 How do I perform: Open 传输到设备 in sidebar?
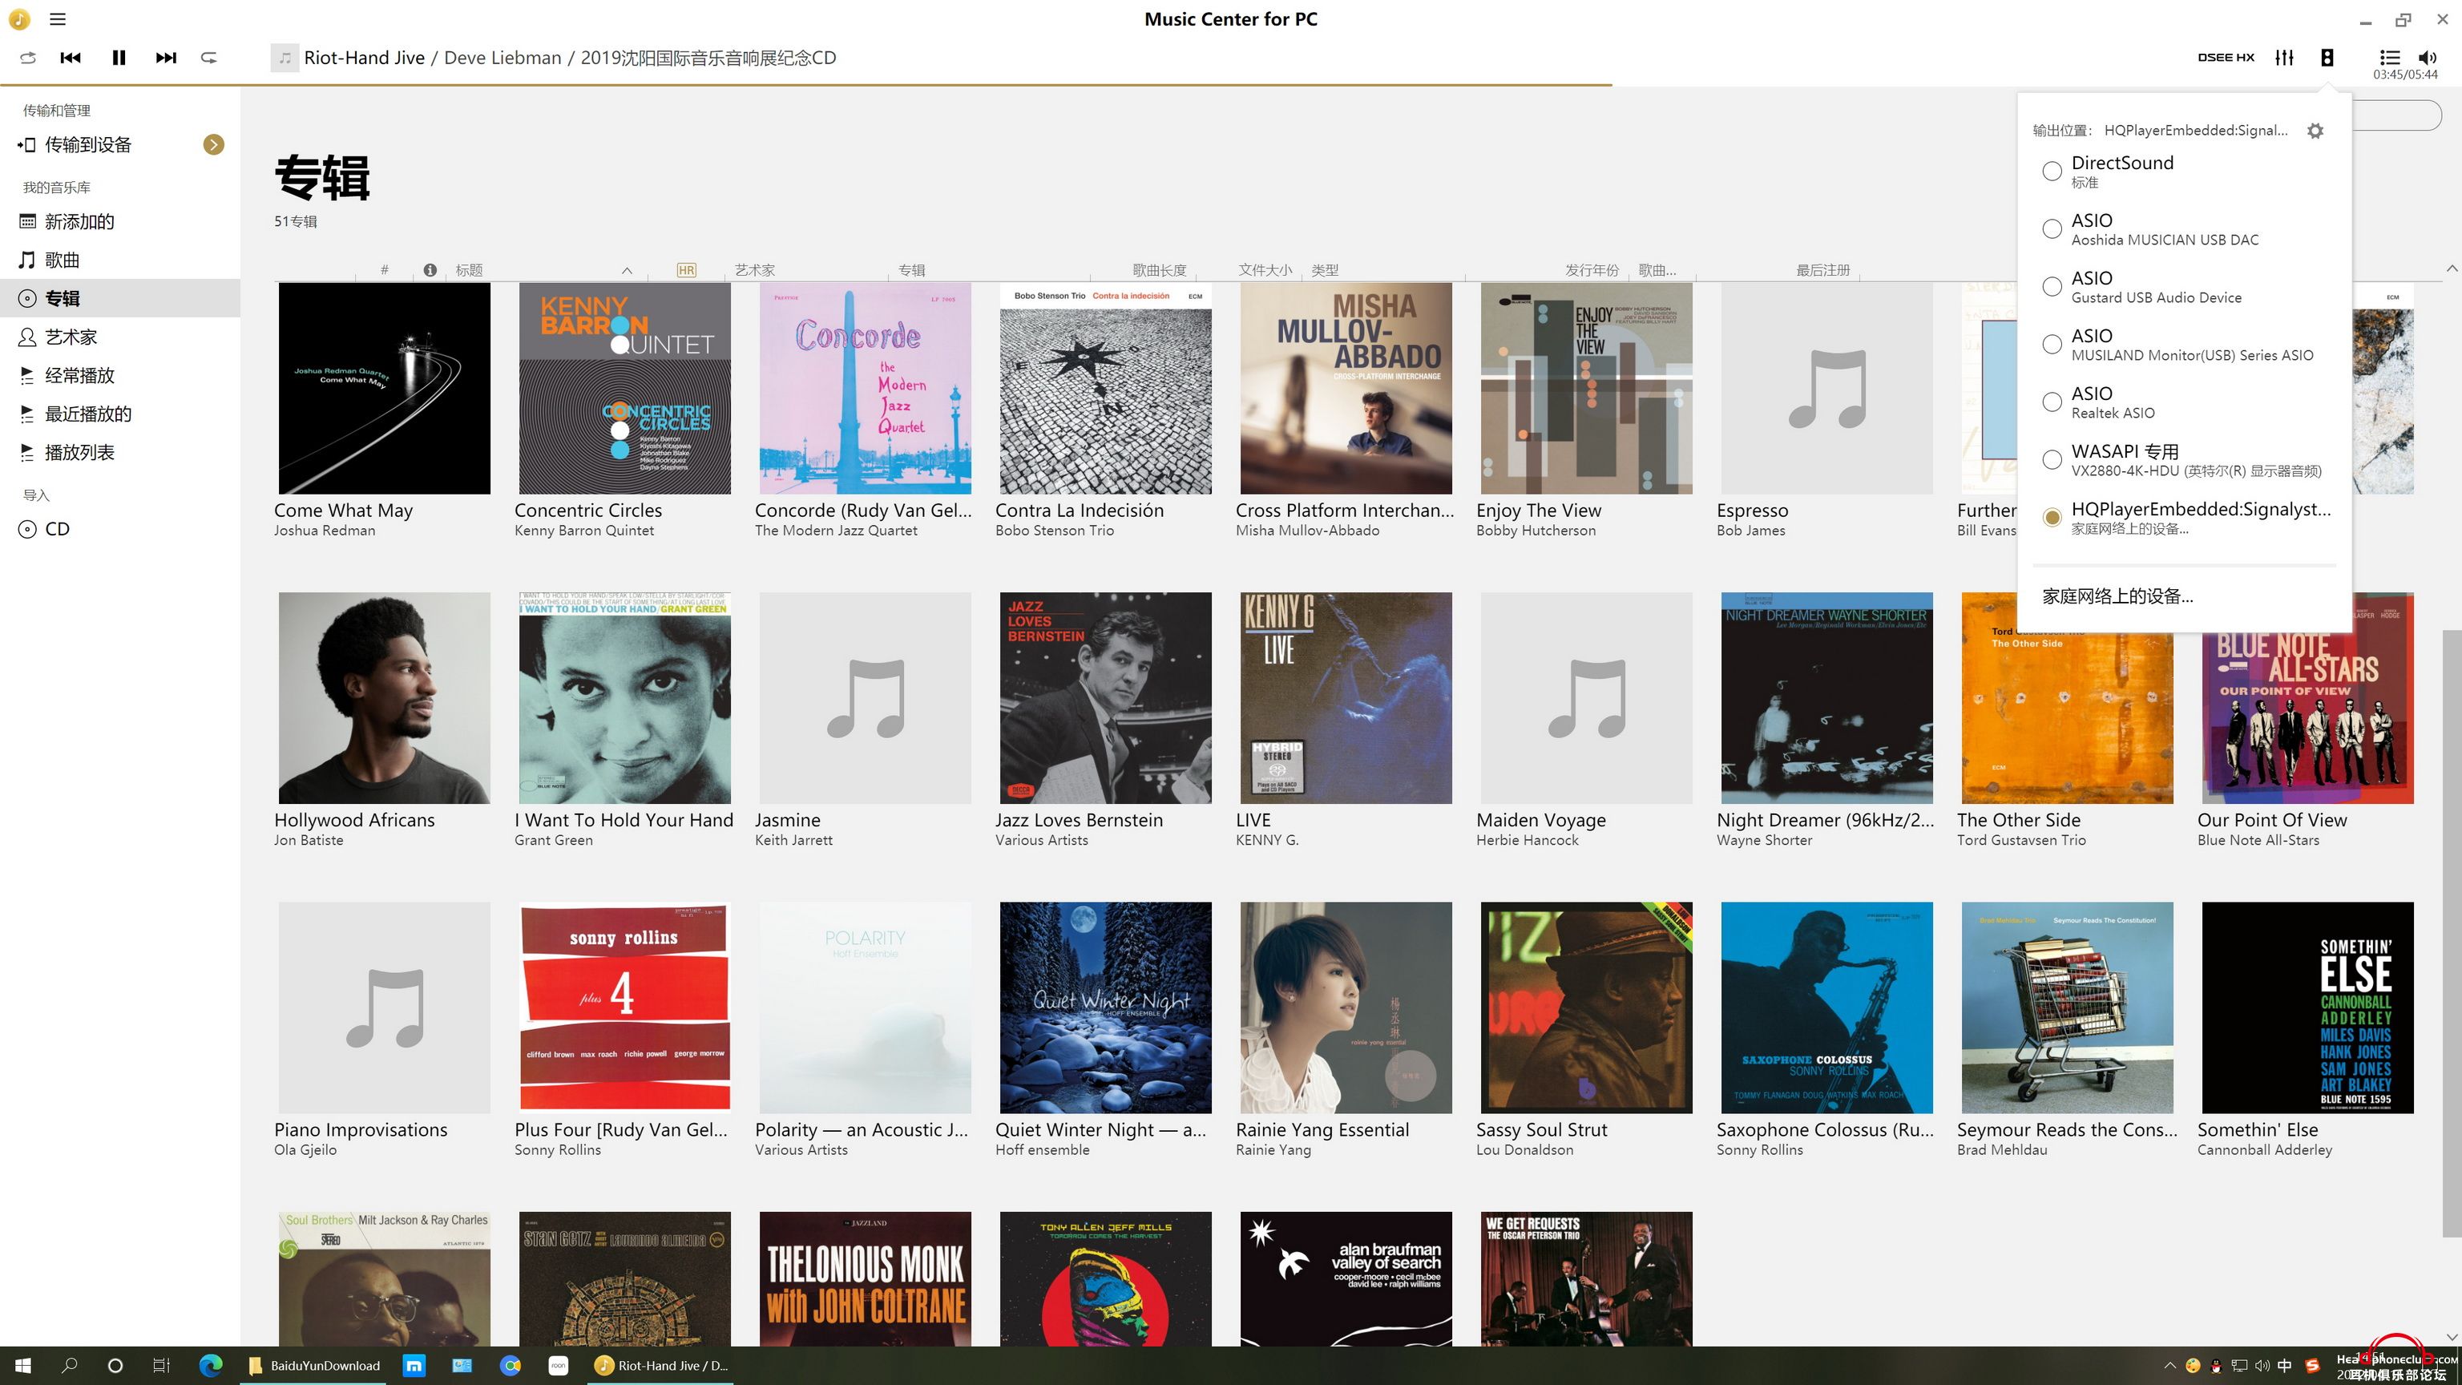pos(88,144)
